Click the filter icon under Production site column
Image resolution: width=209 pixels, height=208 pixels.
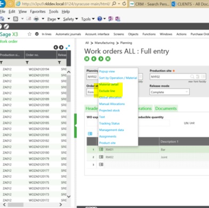pos(2,62)
